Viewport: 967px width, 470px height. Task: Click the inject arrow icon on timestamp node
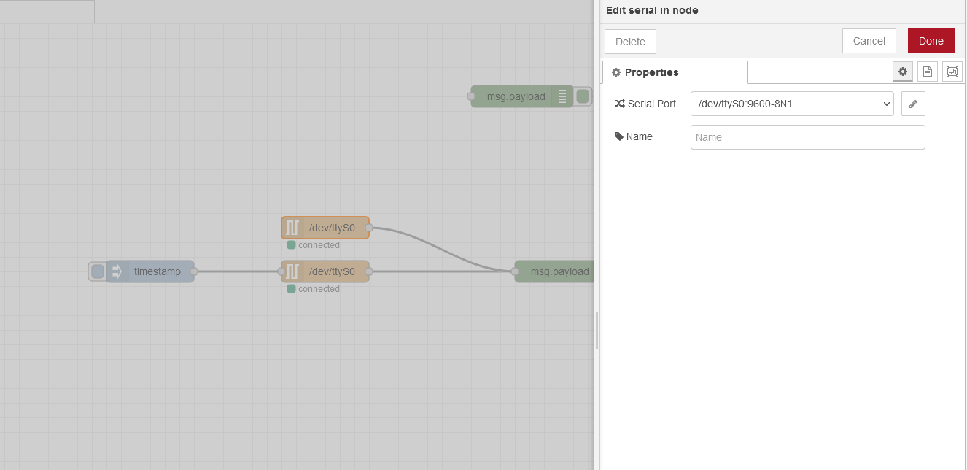coord(117,271)
